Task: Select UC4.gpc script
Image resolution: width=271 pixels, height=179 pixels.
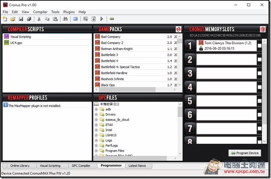Action: coord(47,43)
